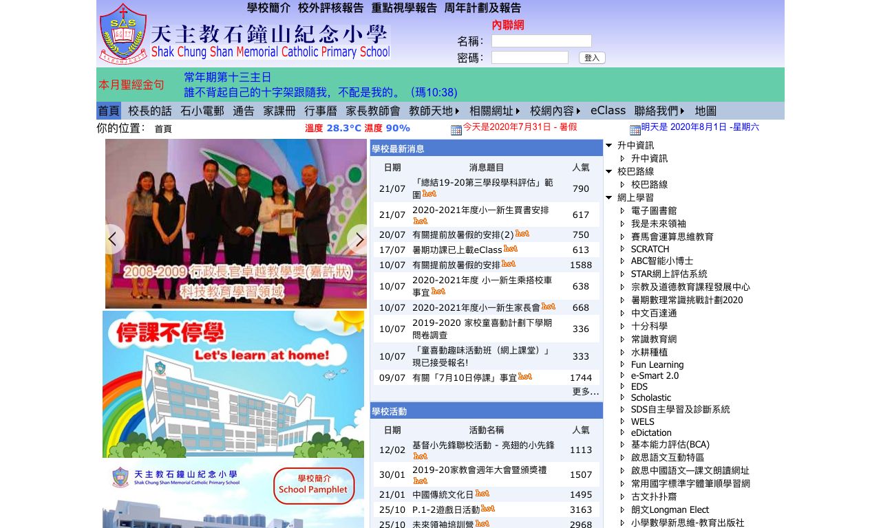
Task: Click the left carousel arrow
Action: (113, 239)
